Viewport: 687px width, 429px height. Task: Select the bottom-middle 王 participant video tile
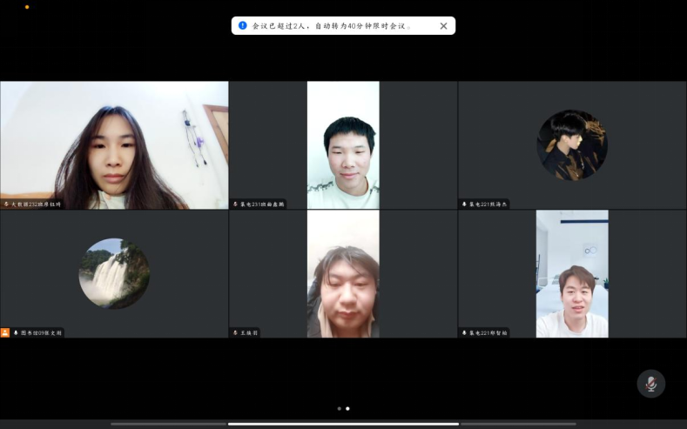tap(343, 273)
